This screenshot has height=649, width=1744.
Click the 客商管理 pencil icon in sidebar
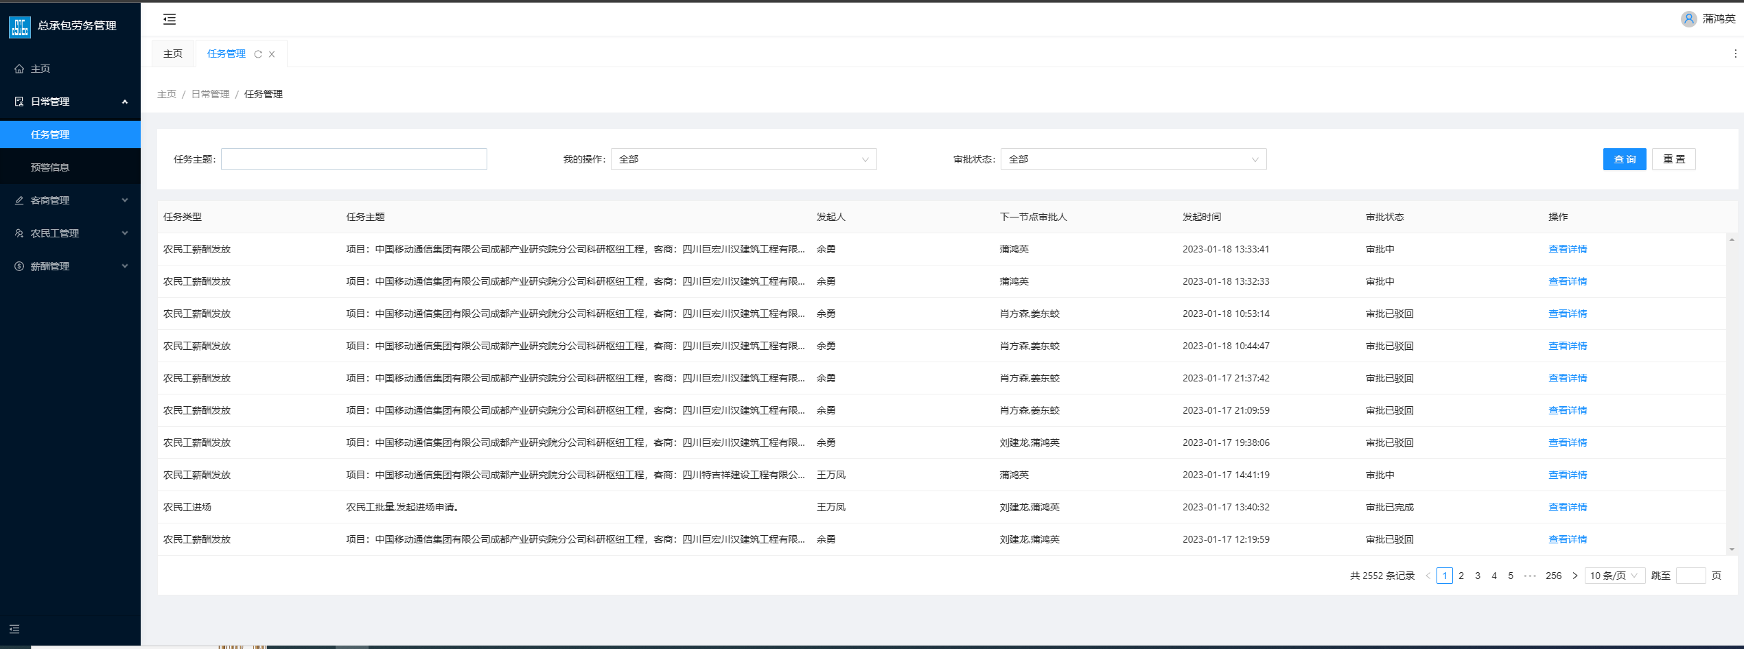(x=19, y=200)
